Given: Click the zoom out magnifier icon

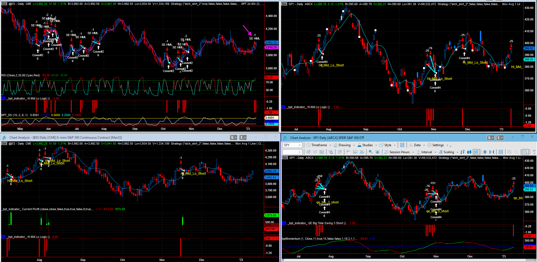Looking at the screenshot, I should click(516, 152).
